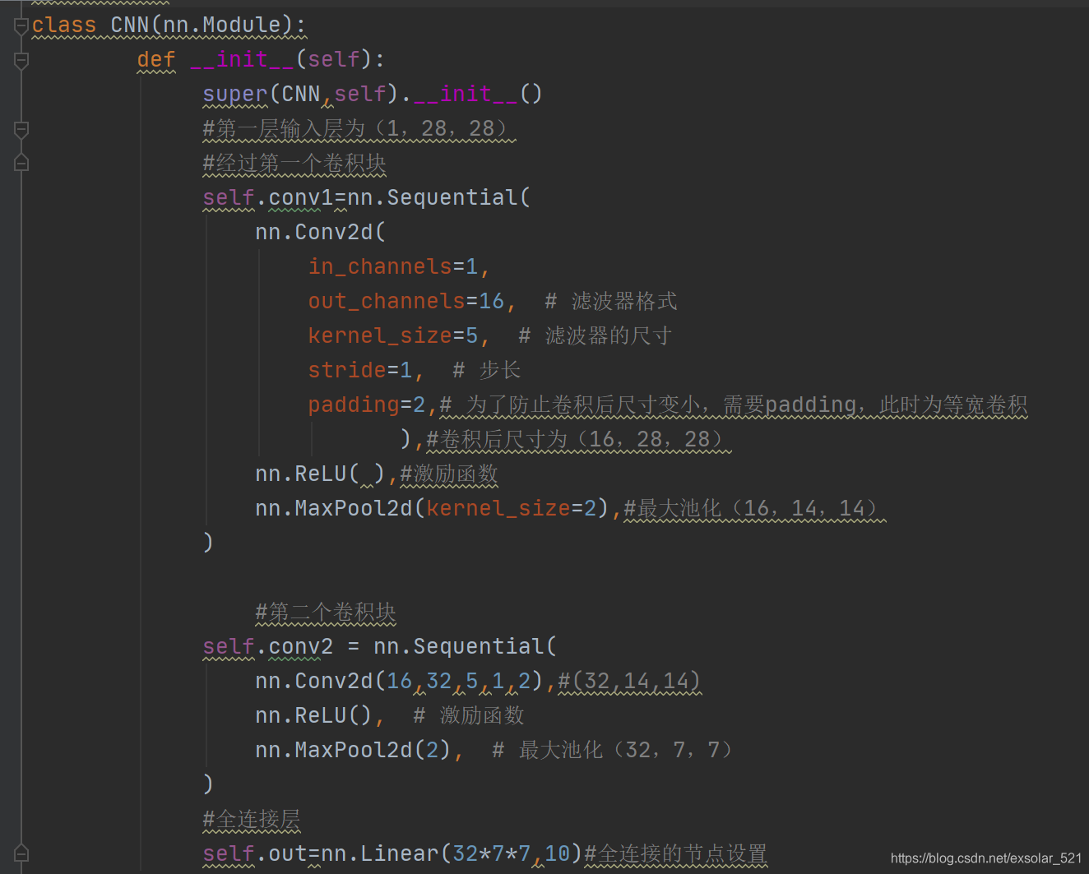
Task: Collapse the def __init__ method fold marker
Action: [21, 60]
